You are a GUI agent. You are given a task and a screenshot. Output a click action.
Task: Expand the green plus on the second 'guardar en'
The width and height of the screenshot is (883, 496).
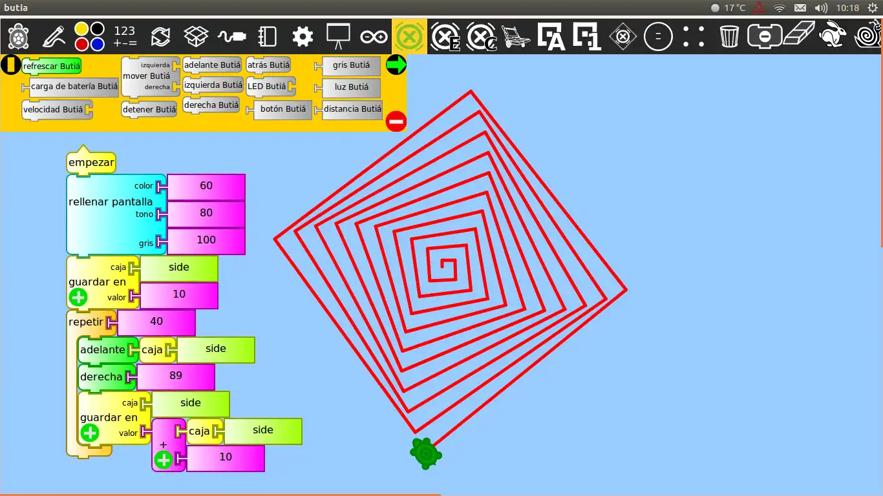90,433
